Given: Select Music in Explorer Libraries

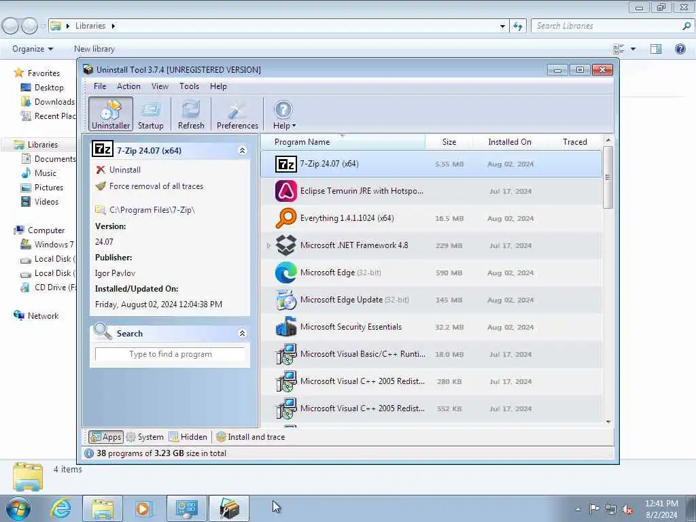Looking at the screenshot, I should [39, 173].
